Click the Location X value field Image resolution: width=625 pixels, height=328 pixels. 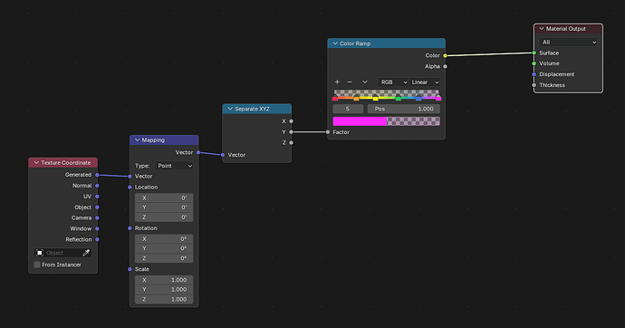pyautogui.click(x=164, y=198)
